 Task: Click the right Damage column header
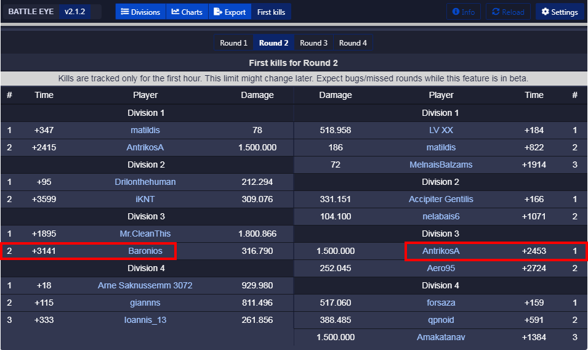(x=336, y=96)
